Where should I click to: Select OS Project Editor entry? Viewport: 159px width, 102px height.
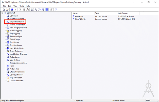coord(16,75)
